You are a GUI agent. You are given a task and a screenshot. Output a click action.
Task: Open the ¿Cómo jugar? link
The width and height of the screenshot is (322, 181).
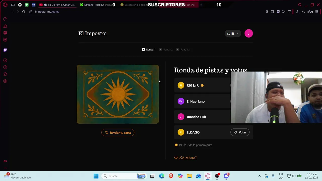point(188,157)
